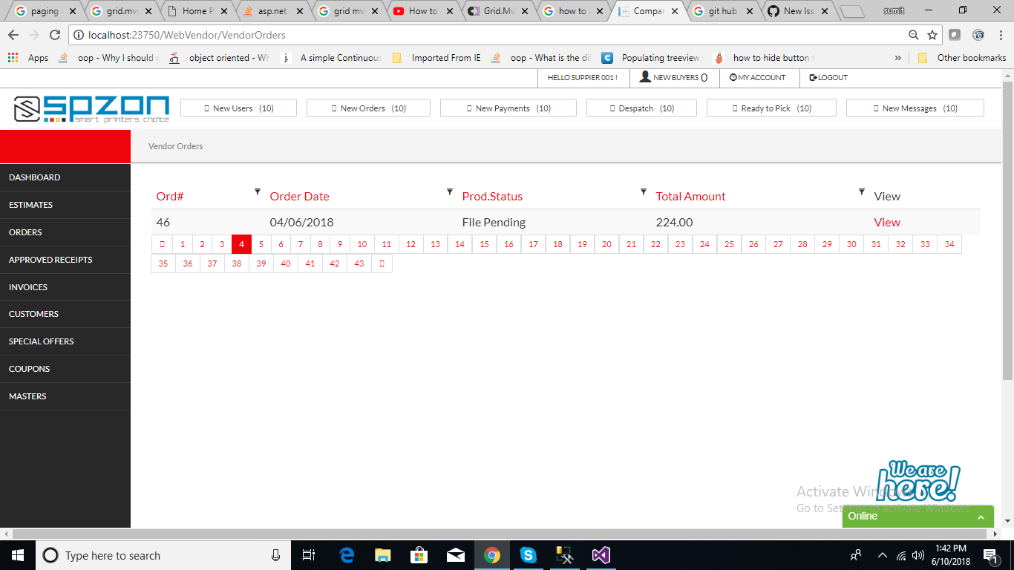Click the page info icon in the address bar
The width and height of the screenshot is (1014, 570).
pyautogui.click(x=79, y=34)
